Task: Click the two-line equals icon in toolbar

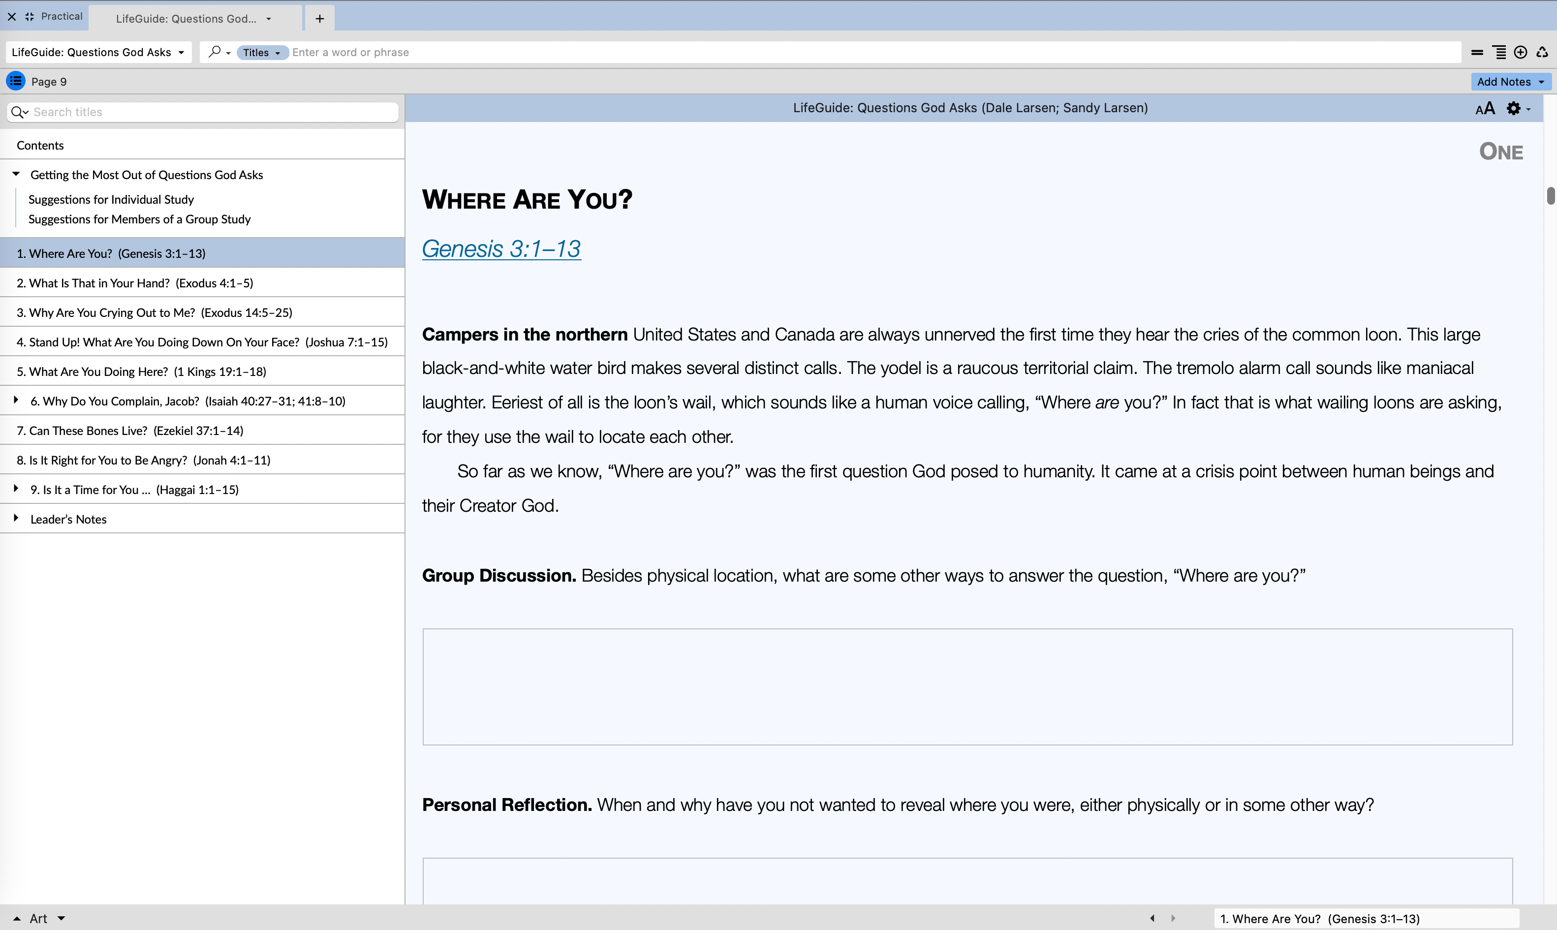Action: [x=1477, y=53]
